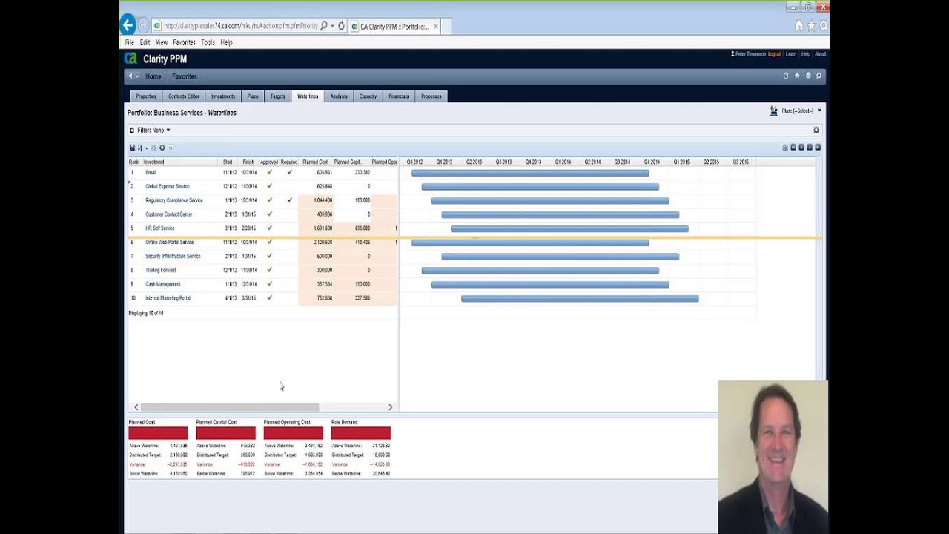Expand the filter section toggle icon
949x534 pixels.
tap(132, 130)
